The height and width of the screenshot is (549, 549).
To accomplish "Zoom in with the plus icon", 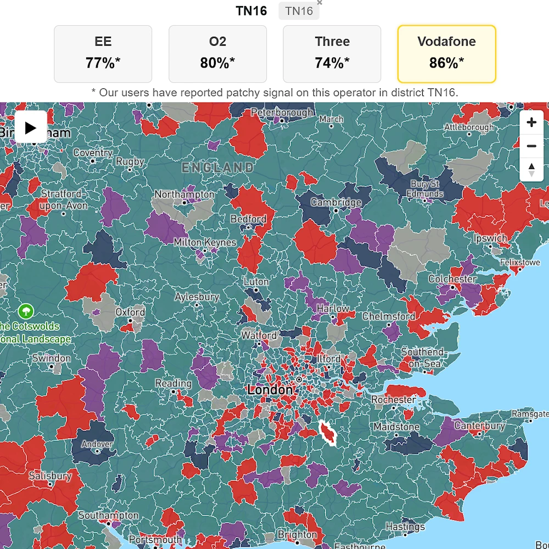I will tap(531, 122).
